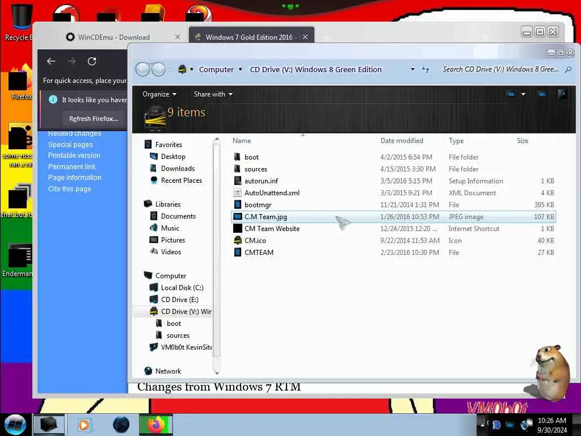Select the C.M Team.jpg image icon
The height and width of the screenshot is (436, 581).
tap(238, 216)
